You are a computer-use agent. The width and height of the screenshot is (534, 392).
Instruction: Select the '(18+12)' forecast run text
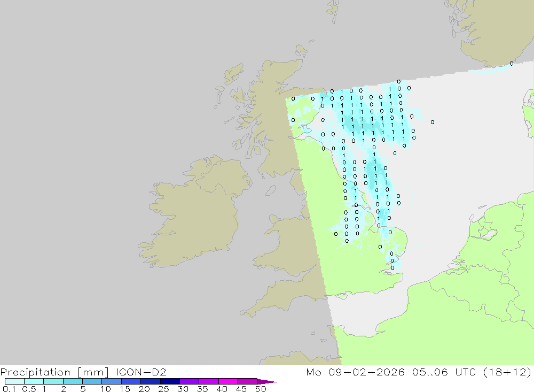click(x=507, y=372)
